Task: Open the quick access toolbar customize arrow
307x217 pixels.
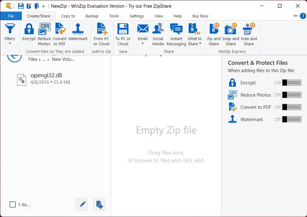Action: click(x=44, y=6)
